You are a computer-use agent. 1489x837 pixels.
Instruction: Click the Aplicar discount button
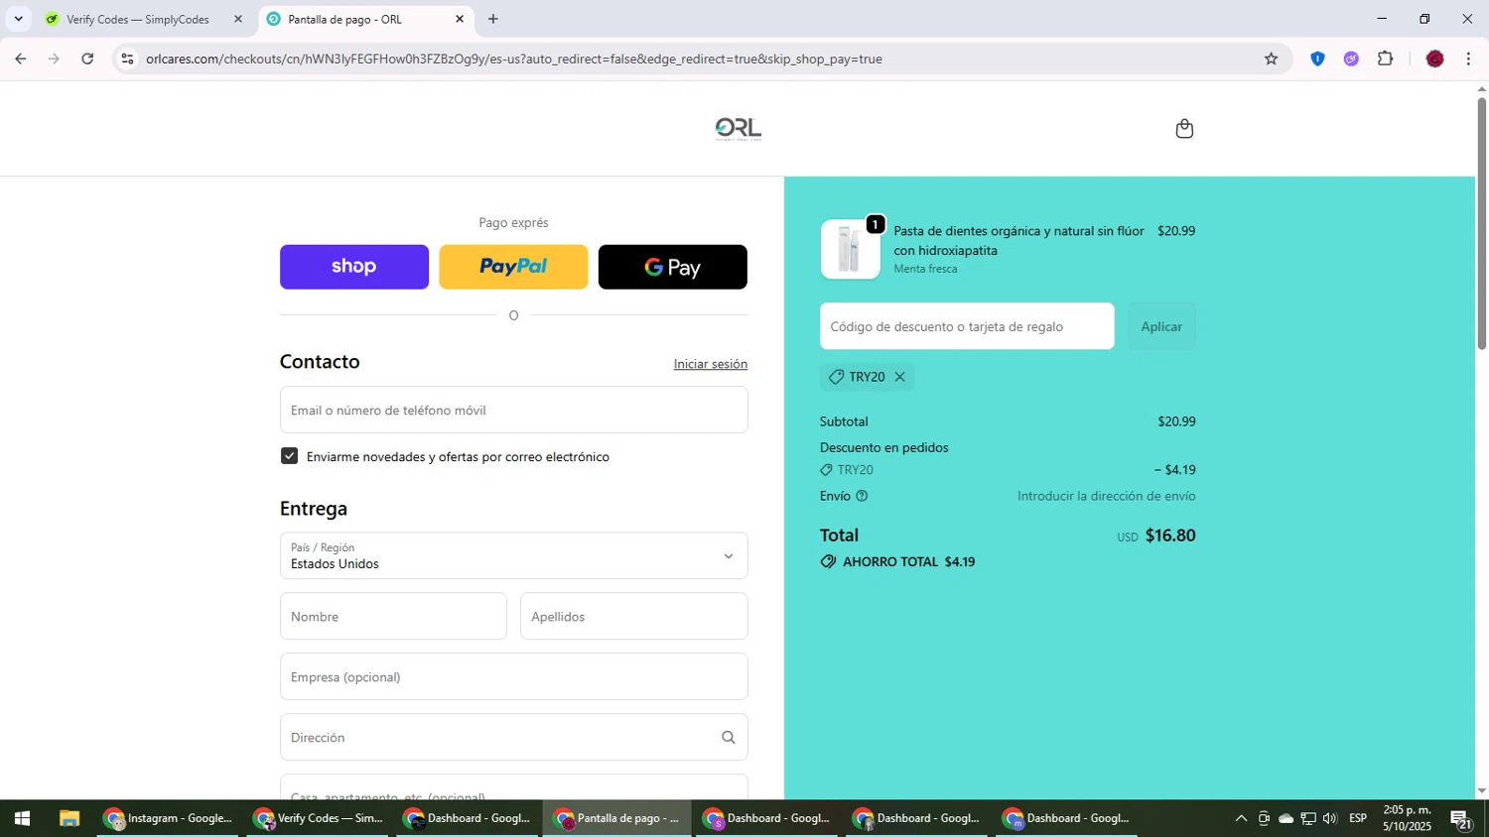tap(1161, 326)
